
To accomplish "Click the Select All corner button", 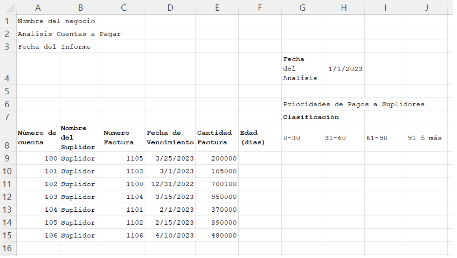I will coord(7,7).
